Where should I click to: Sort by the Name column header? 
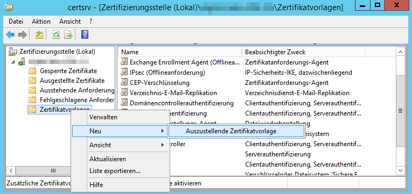point(180,52)
